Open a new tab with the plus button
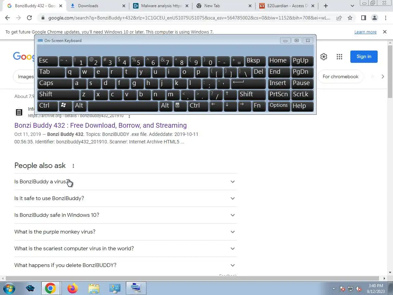The image size is (393, 295). tap(325, 6)
